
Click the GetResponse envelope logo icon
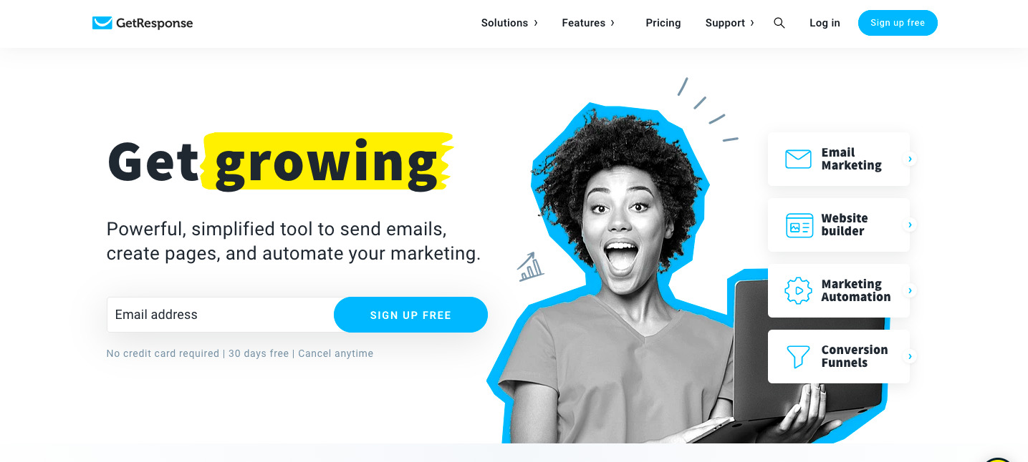point(102,23)
